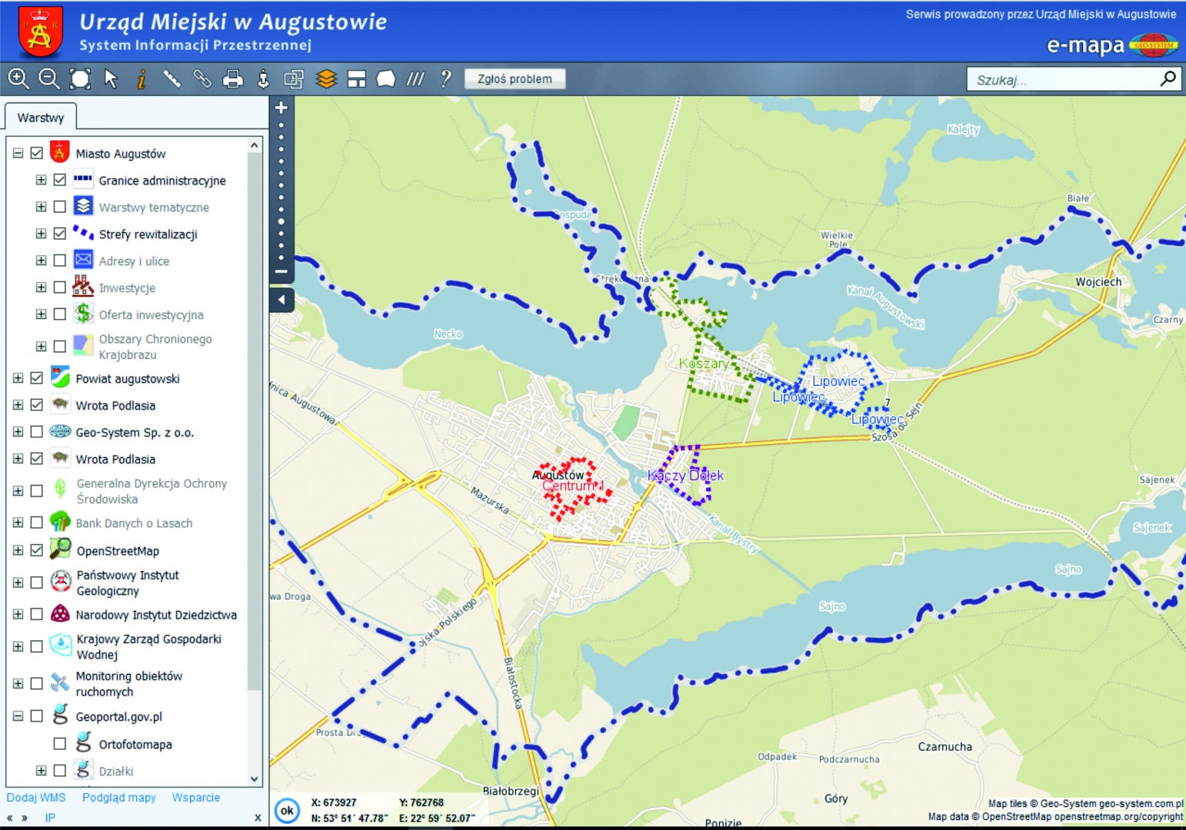Uncheck Miasto Augustów layer checkbox
Screen dimensions: 1186x830
click(36, 153)
